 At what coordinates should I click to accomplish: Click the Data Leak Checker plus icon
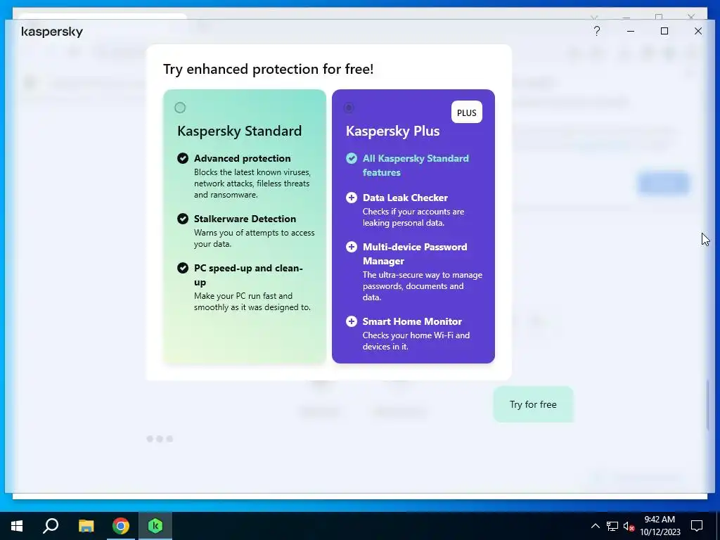(352, 198)
